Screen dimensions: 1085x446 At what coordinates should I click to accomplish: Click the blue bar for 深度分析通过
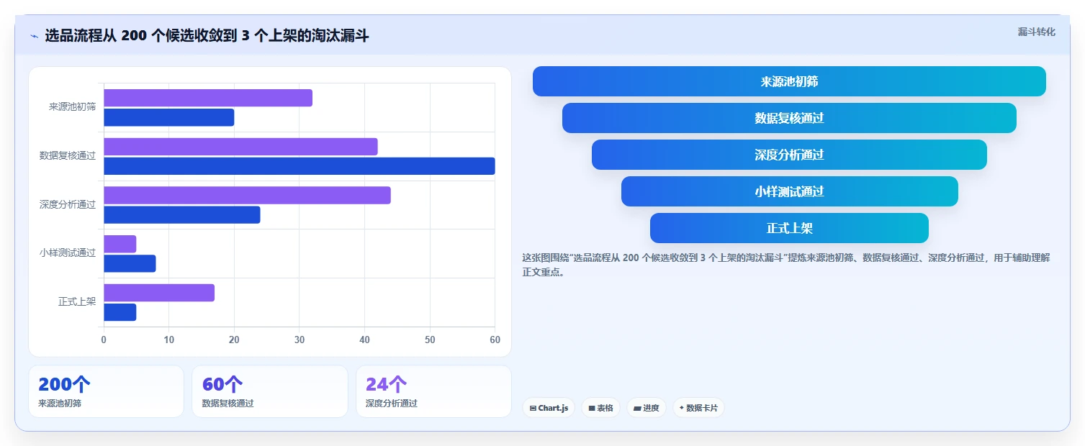pyautogui.click(x=182, y=214)
